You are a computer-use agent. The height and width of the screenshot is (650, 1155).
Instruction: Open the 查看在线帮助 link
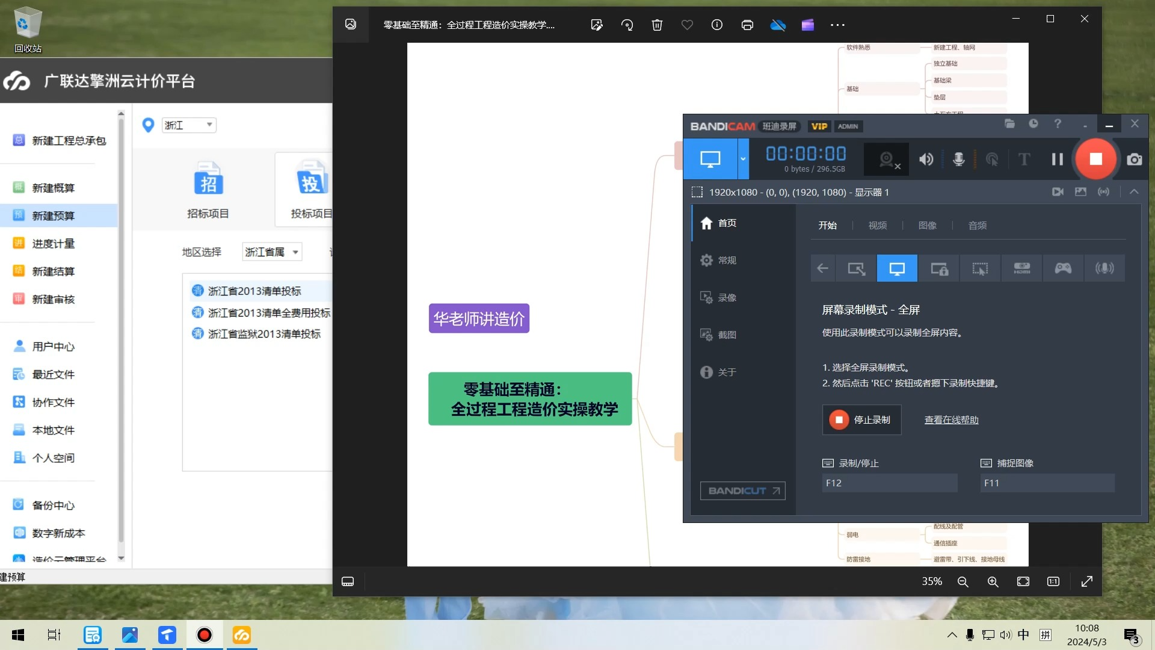(x=951, y=420)
